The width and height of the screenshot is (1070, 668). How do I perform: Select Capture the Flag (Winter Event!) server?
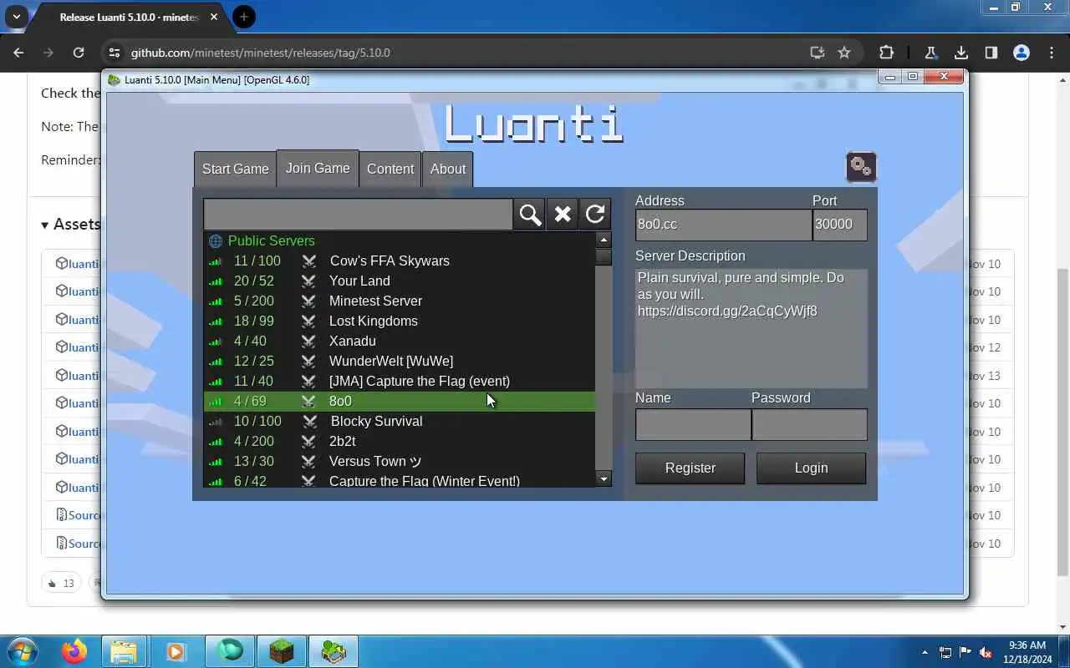[400, 480]
